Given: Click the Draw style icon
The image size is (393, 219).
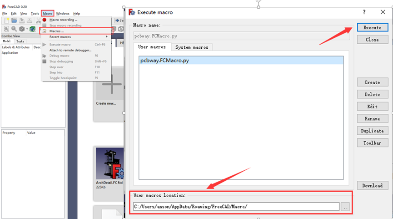Looking at the screenshot, I should point(22,29).
